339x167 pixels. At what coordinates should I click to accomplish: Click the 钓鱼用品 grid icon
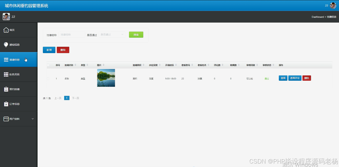click(6, 74)
